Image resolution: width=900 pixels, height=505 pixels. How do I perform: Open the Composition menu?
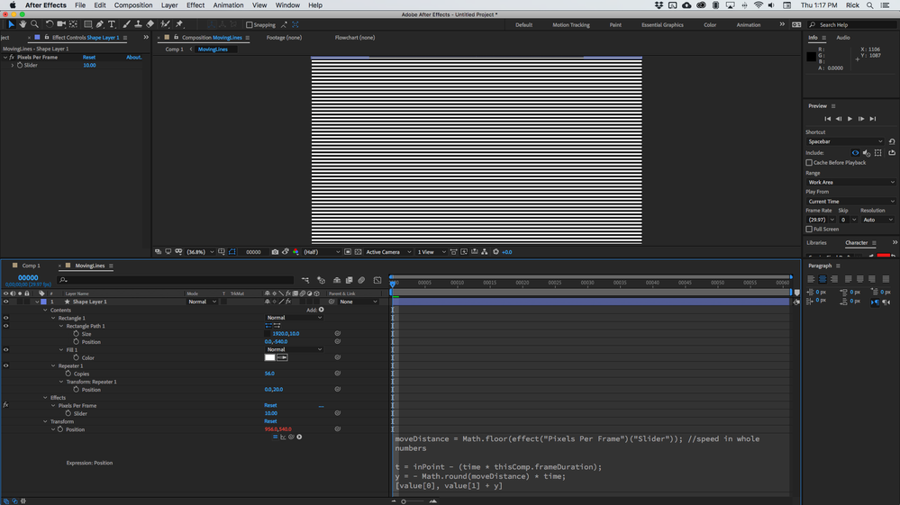(x=133, y=5)
